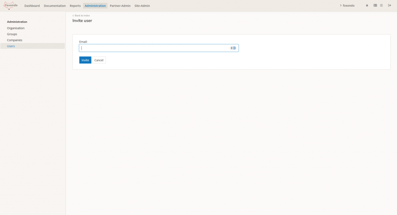Click the foxondo fox logo

click(x=10, y=5)
